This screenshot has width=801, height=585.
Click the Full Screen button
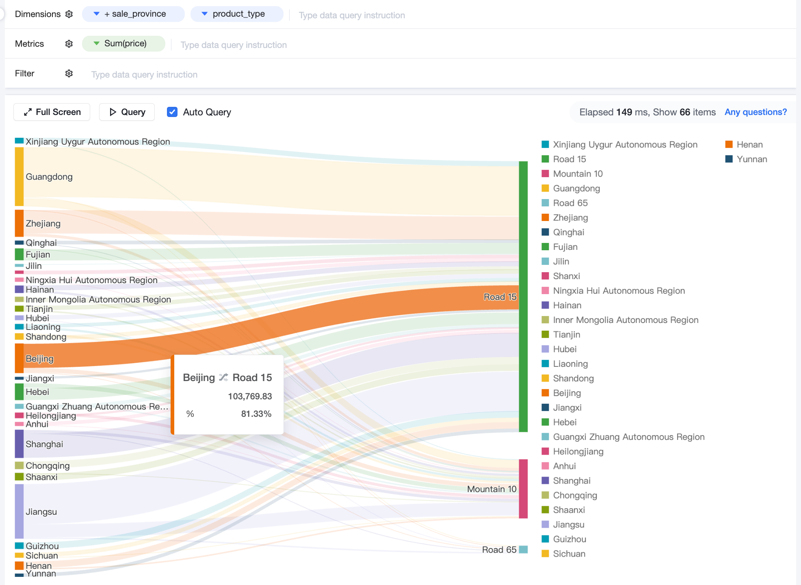52,112
